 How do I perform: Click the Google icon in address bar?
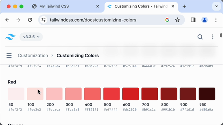(x=167, y=20)
